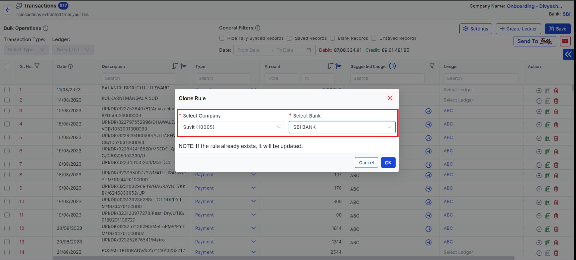Click the Bulk Operations info icon

click(46, 28)
